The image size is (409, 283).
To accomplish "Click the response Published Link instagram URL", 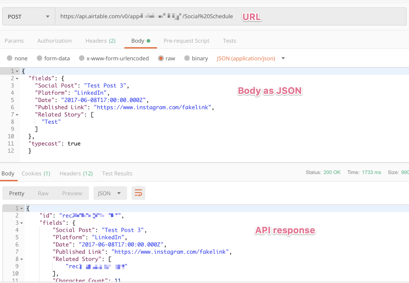I will [x=170, y=252].
